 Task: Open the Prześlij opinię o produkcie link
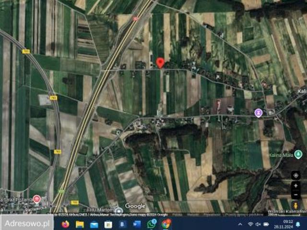pos(244,215)
